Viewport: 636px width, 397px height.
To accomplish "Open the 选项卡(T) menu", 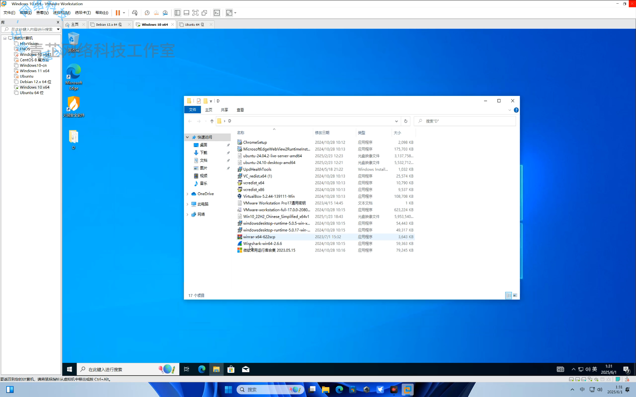I will click(83, 13).
